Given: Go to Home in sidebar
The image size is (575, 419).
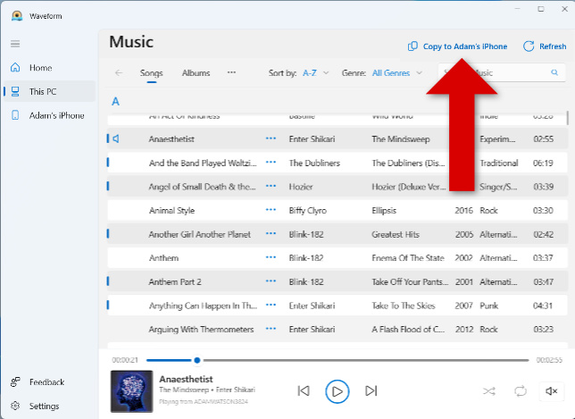Looking at the screenshot, I should click(49, 68).
